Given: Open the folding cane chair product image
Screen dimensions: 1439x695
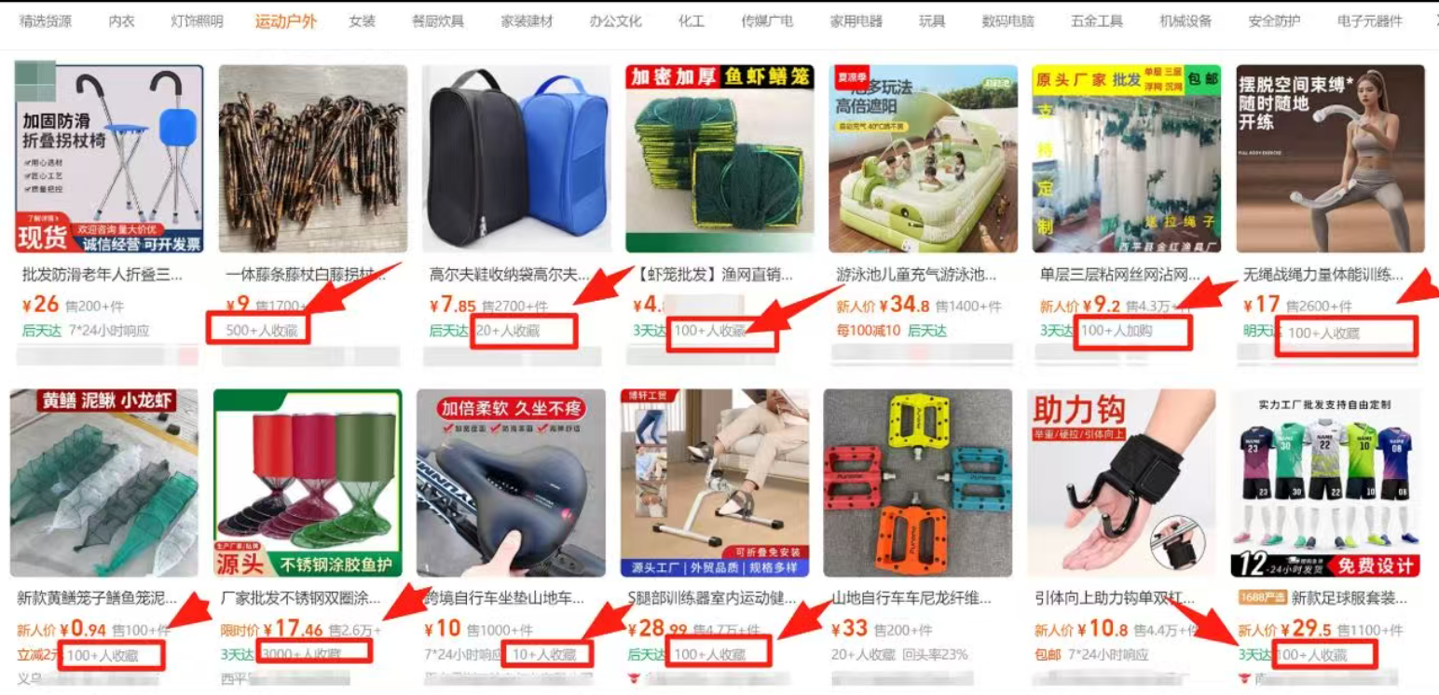Looking at the screenshot, I should (109, 158).
